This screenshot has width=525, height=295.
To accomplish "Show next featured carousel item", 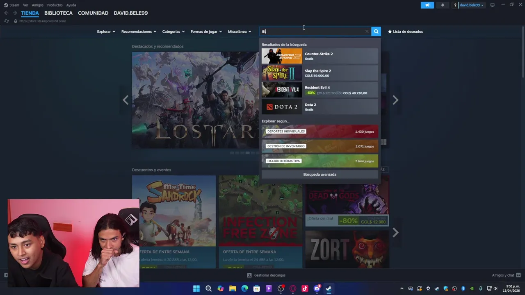I will tap(395, 100).
